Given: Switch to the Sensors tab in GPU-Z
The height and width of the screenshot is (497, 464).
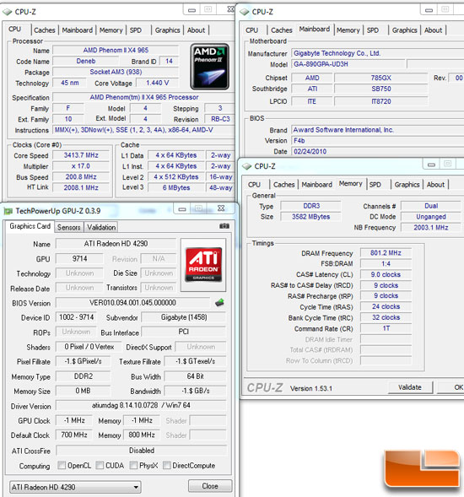Looking at the screenshot, I should coord(69,227).
